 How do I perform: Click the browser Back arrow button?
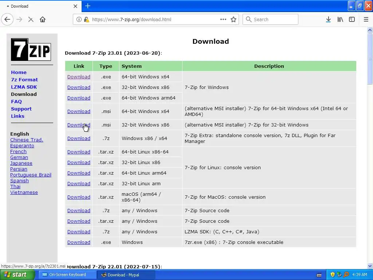[x=7, y=20]
